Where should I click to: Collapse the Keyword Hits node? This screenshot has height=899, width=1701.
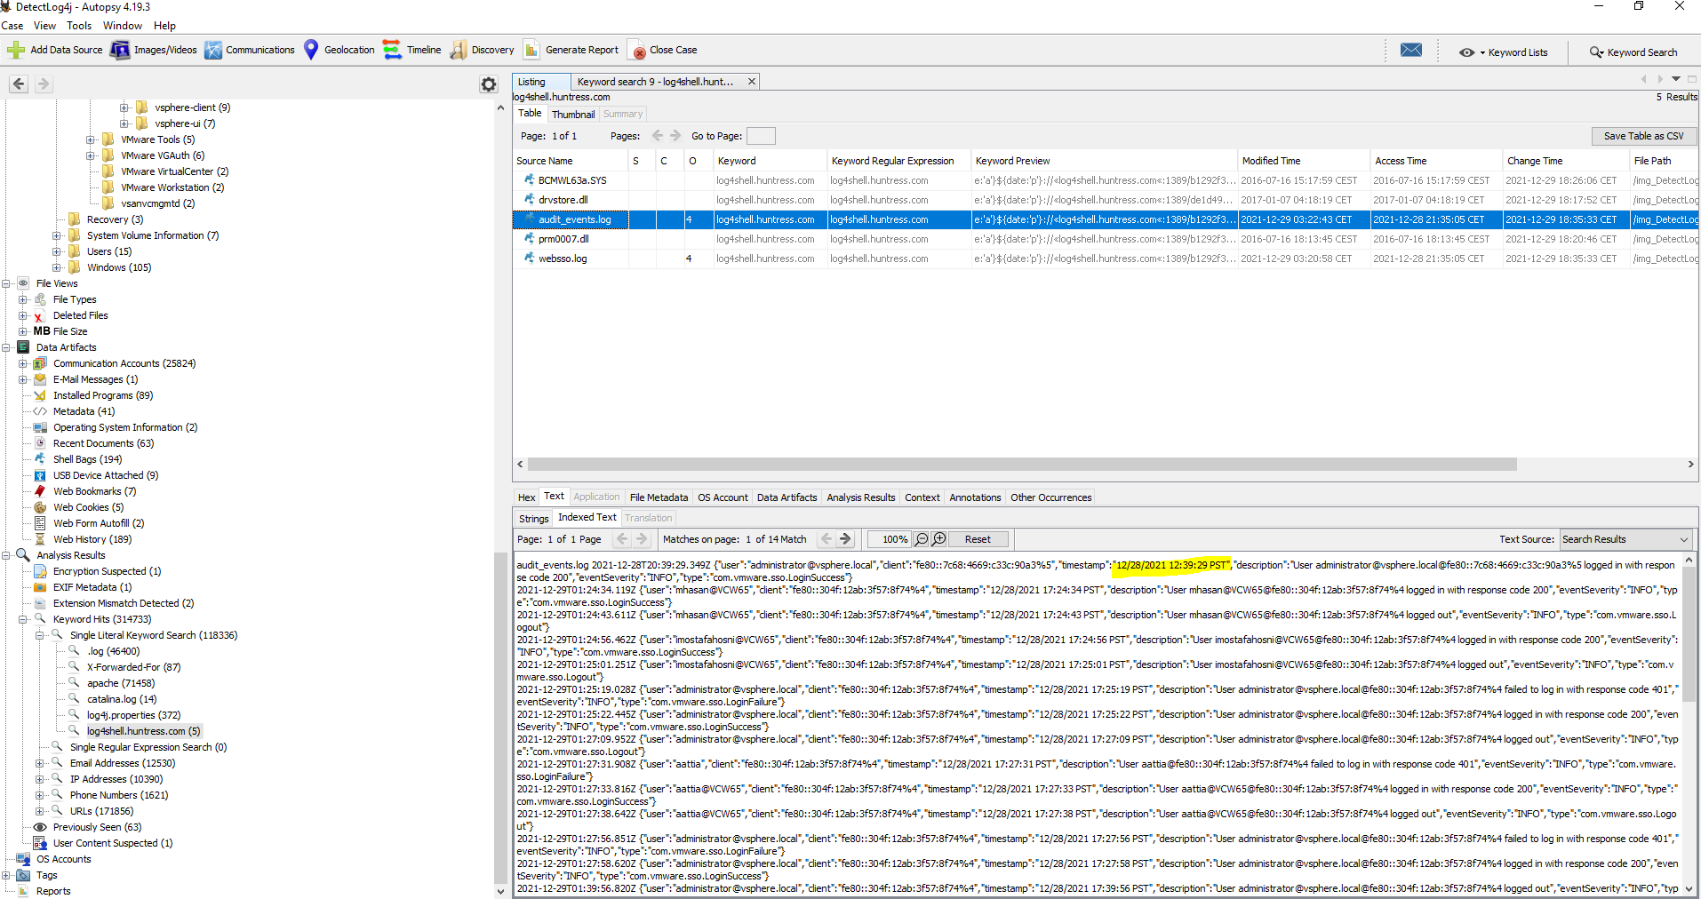click(x=23, y=619)
